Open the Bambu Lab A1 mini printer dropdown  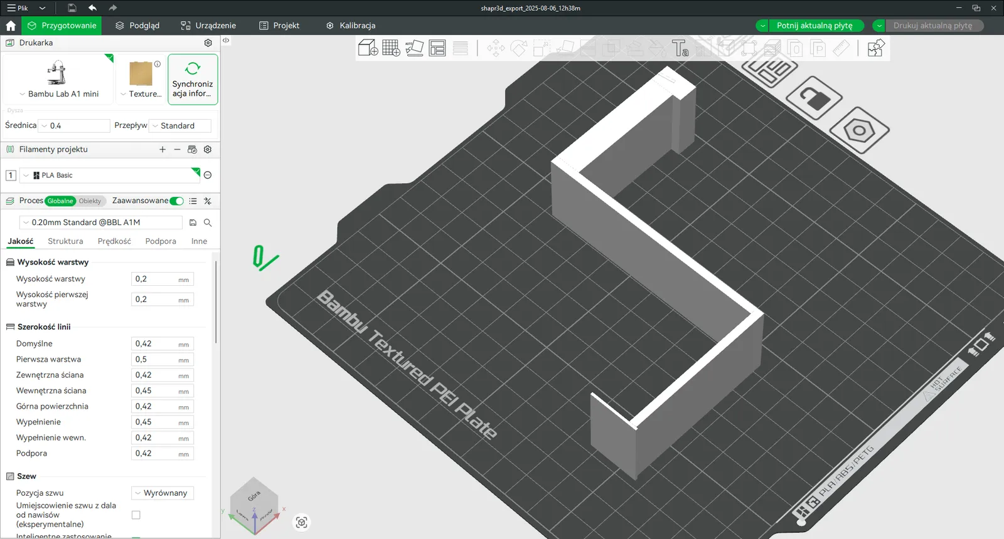[x=59, y=78]
